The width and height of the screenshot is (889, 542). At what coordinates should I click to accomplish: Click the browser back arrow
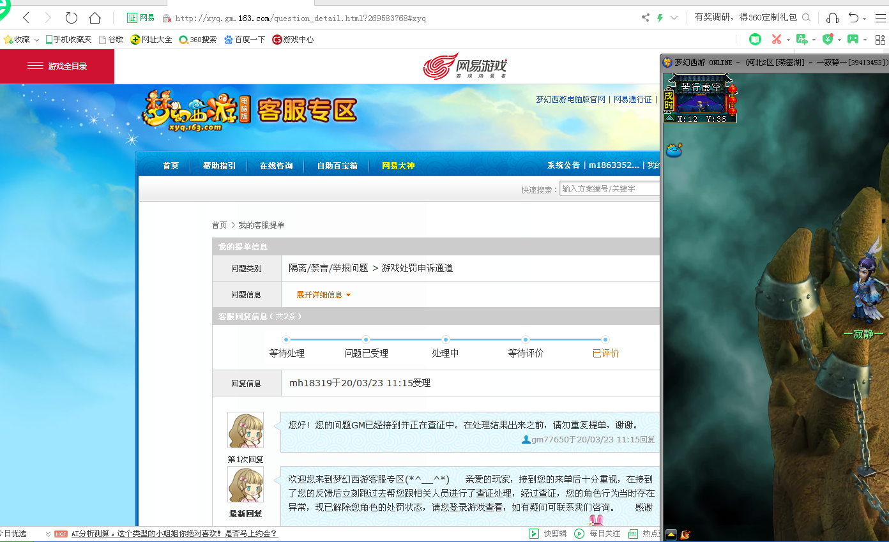pyautogui.click(x=26, y=18)
